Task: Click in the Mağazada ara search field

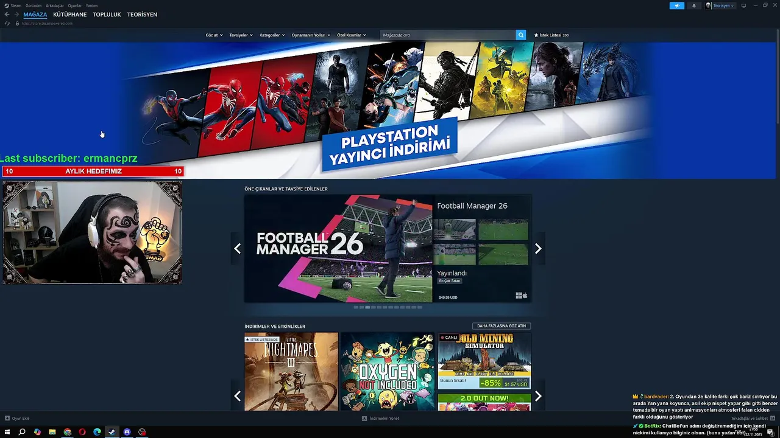Action: (x=447, y=35)
